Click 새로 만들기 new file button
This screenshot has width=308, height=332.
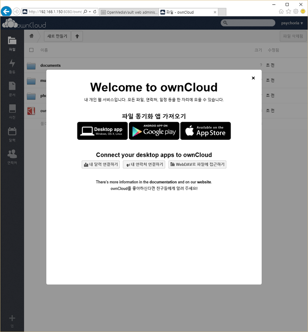[57, 36]
